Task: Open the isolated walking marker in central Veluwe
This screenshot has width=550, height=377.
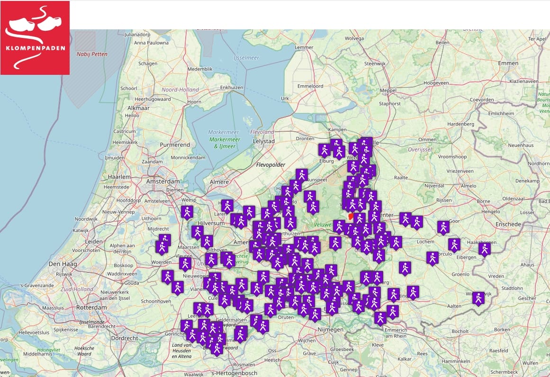Action: coord(335,242)
